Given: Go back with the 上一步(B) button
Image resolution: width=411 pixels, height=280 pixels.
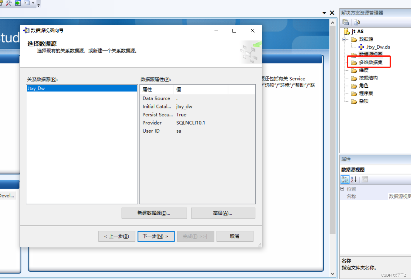Looking at the screenshot, I should pyautogui.click(x=117, y=236).
